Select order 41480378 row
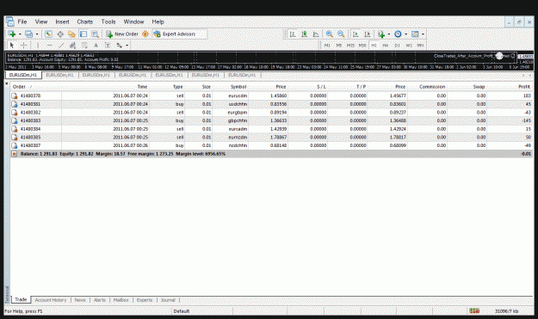Viewport: 538px width, 319px height. pyautogui.click(x=272, y=95)
